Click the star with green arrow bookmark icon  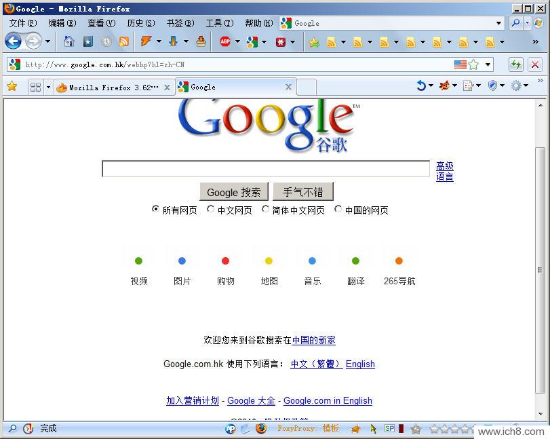(x=314, y=43)
